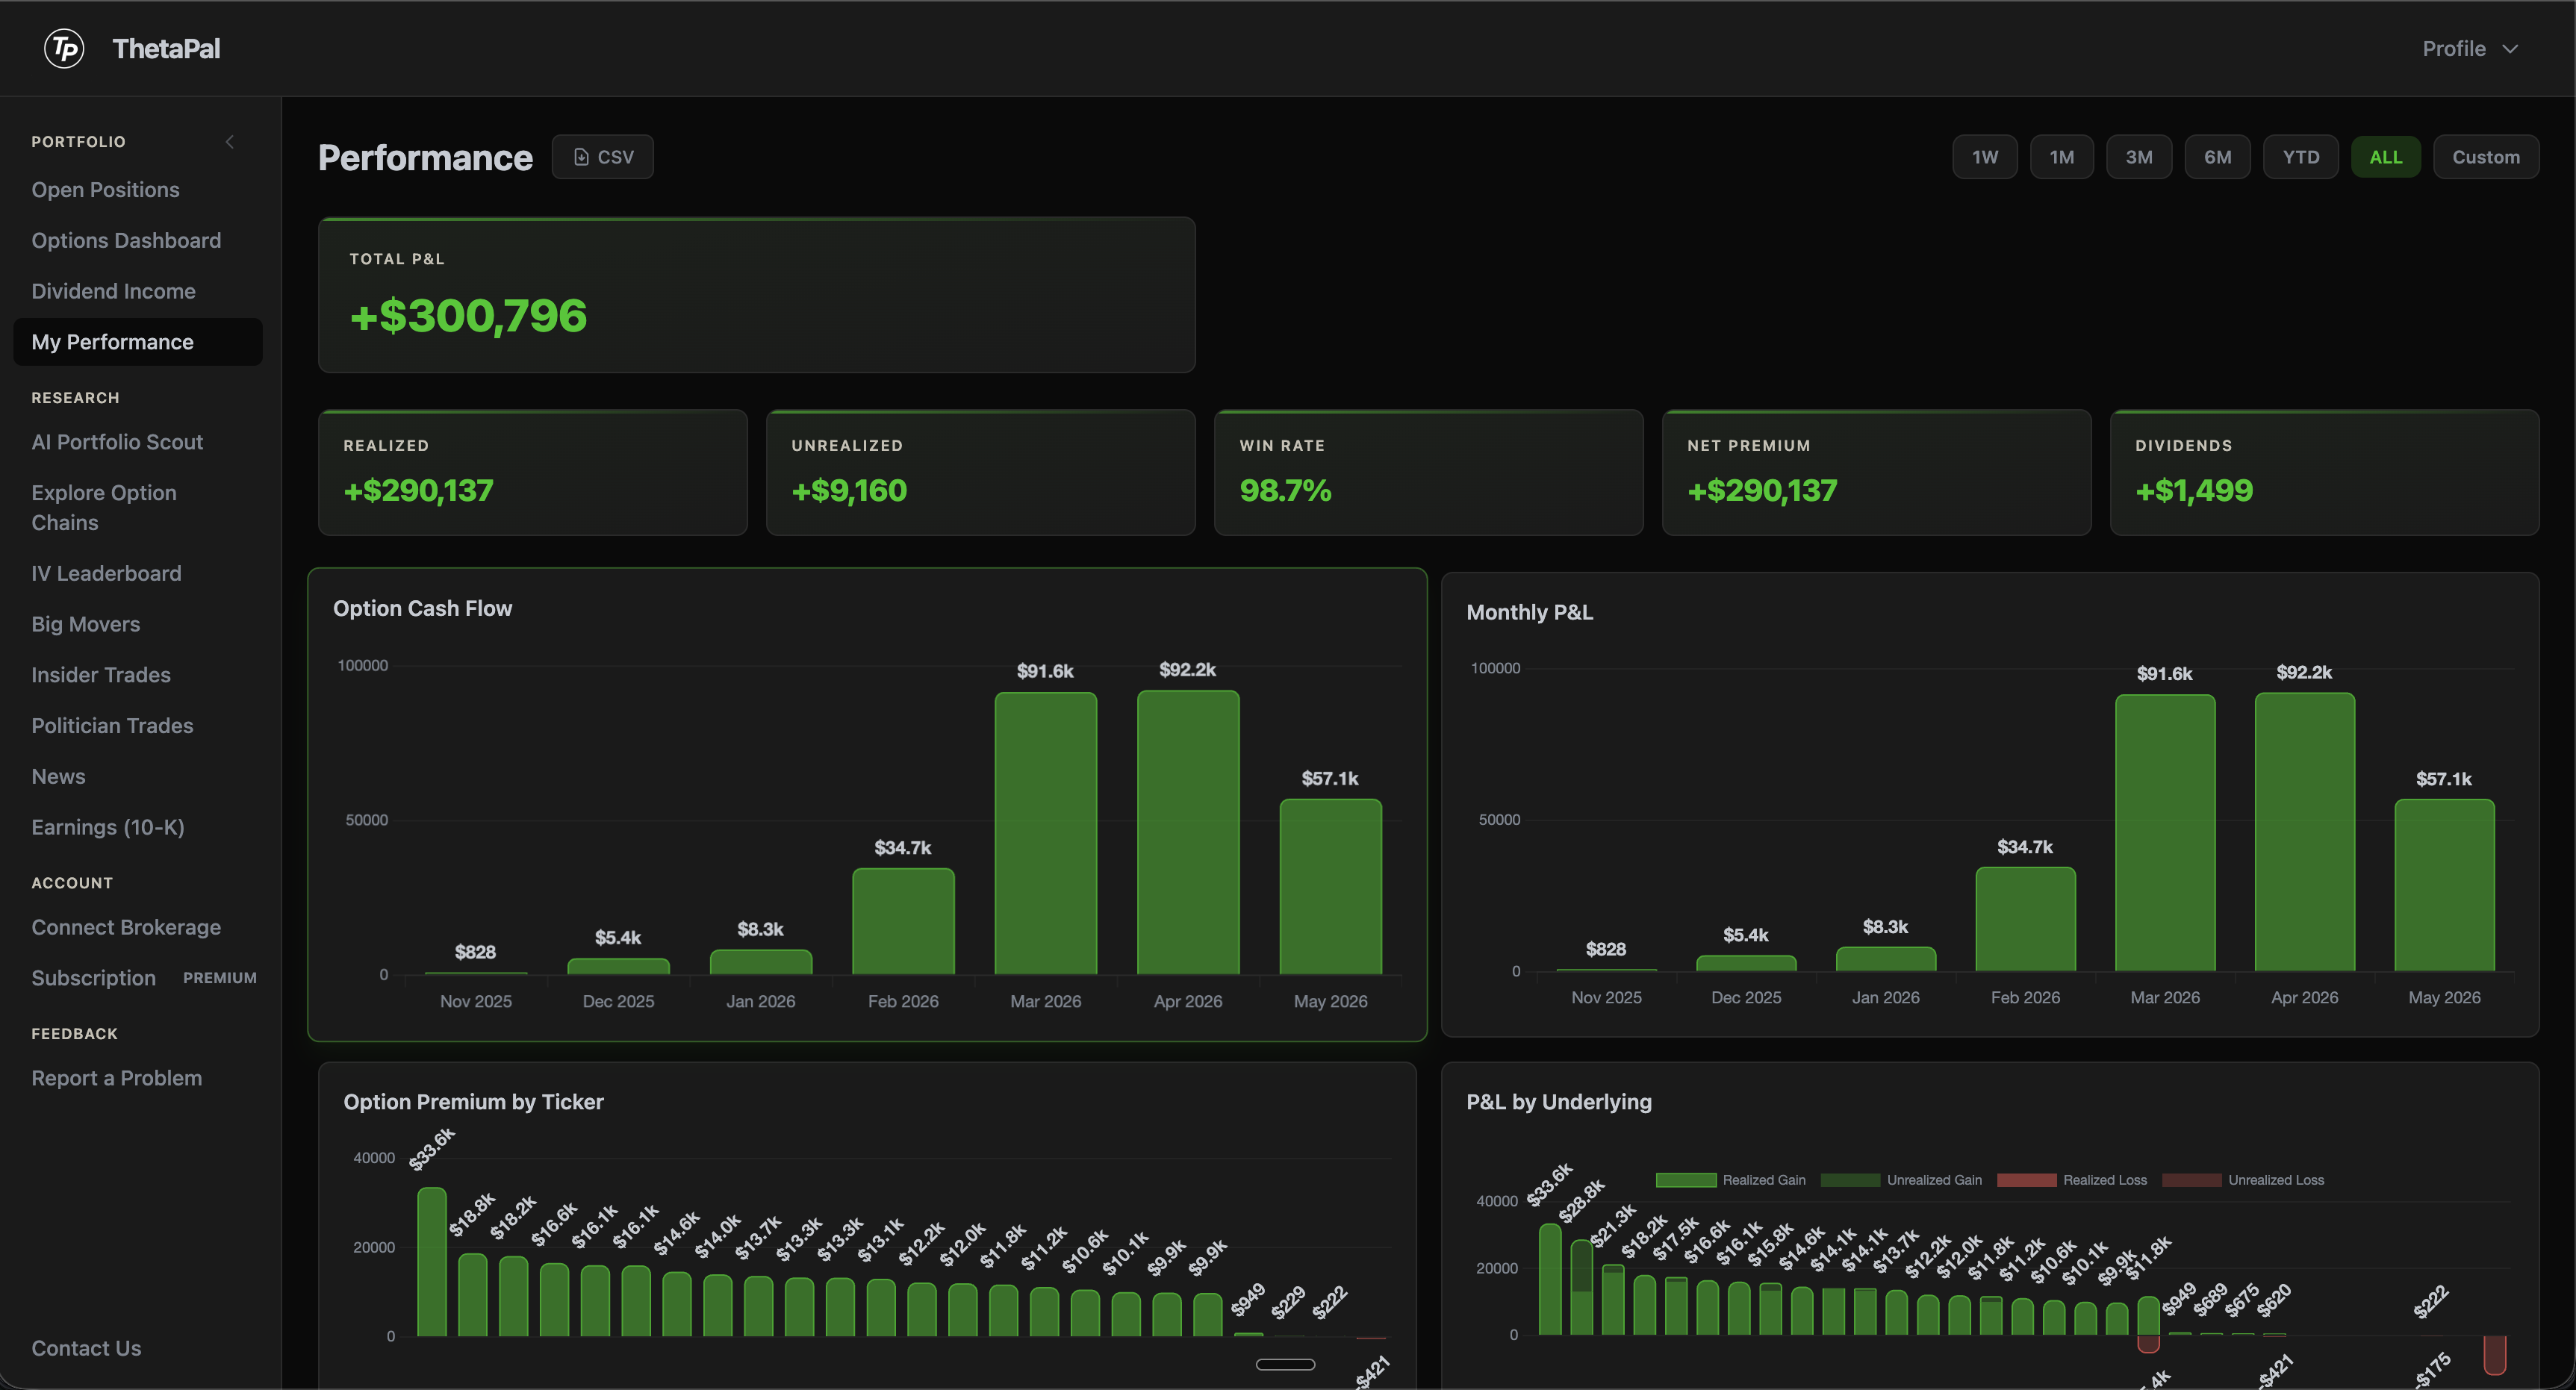Click the Realized +$290,137 card
Viewport: 2576px width, 1390px height.
[x=533, y=472]
